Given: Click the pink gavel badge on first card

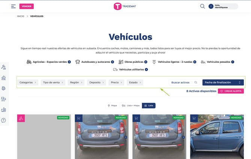Looking at the screenshot, I should click(21, 118).
